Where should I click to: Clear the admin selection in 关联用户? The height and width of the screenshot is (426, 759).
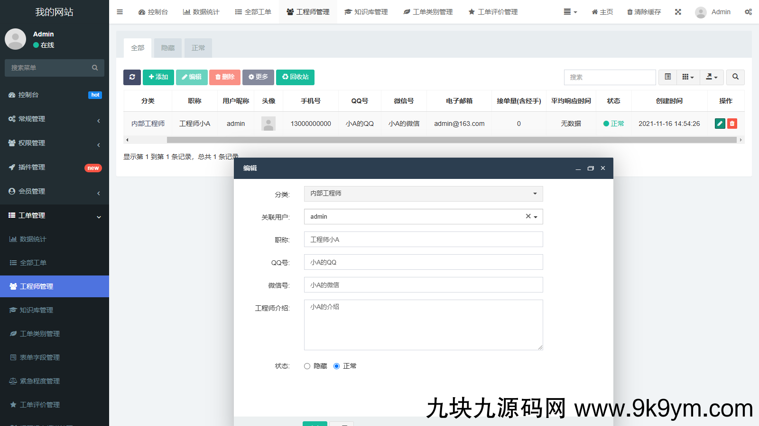(x=528, y=216)
